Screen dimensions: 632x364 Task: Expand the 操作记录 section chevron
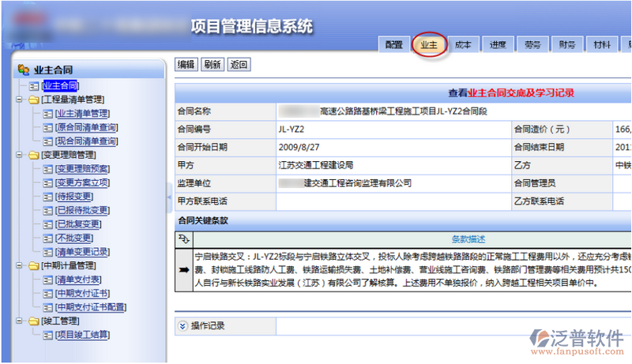coord(182,325)
